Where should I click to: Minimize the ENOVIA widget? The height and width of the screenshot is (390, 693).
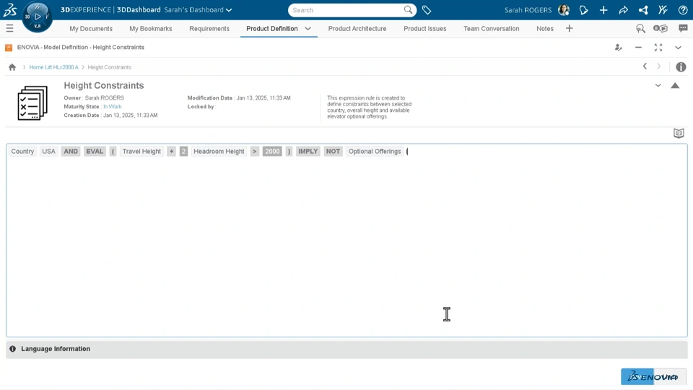[x=638, y=48]
